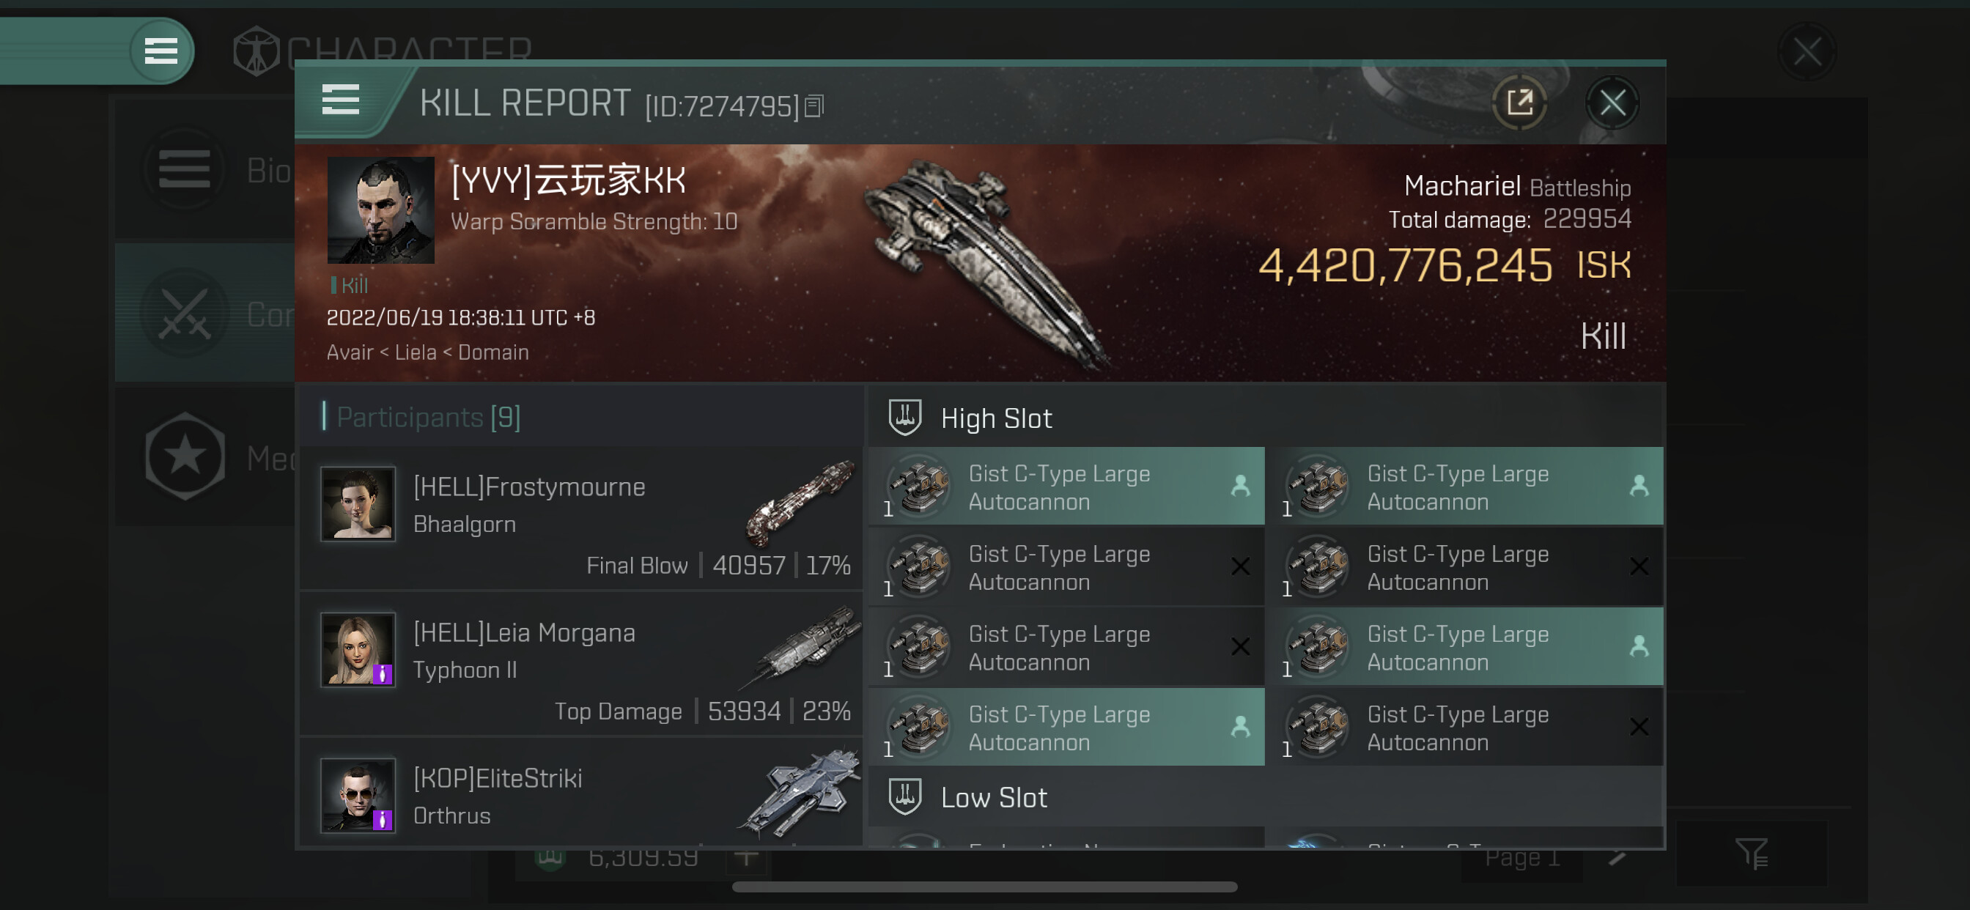
Task: Click the Participants [9] header
Action: point(428,418)
